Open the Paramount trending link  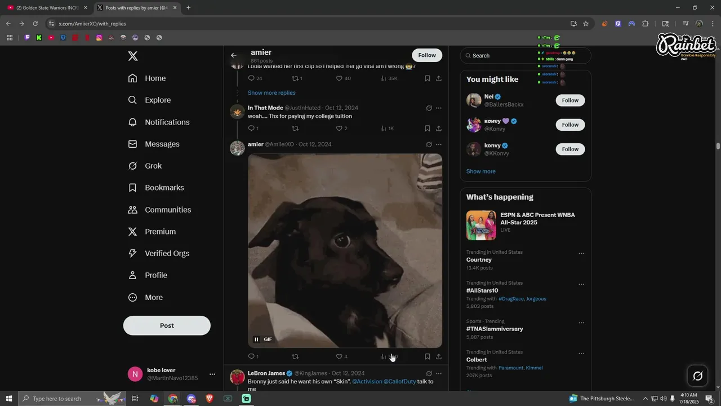pyautogui.click(x=511, y=368)
